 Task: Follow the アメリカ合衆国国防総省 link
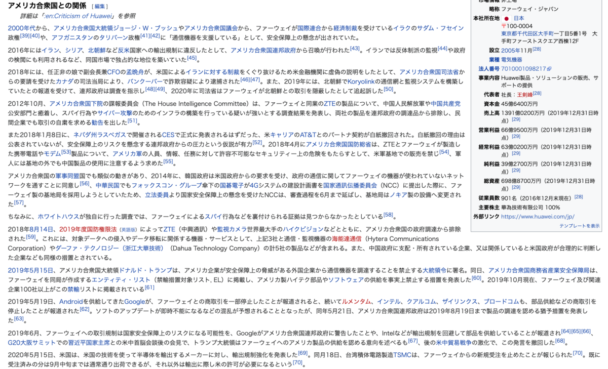(x=339, y=144)
